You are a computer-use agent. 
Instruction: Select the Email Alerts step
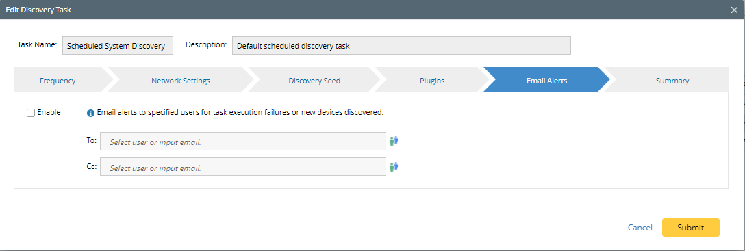(x=546, y=81)
